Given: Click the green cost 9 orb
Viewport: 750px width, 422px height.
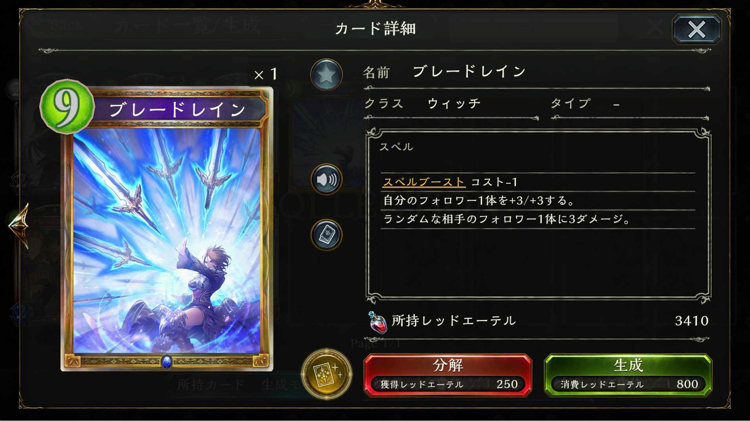Looking at the screenshot, I should point(67,106).
